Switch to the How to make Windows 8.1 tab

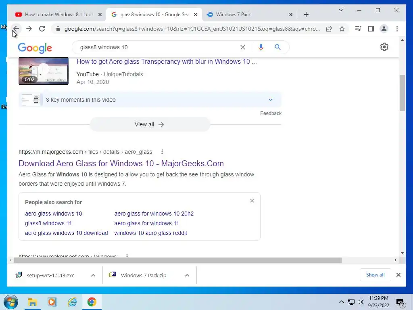point(55,15)
